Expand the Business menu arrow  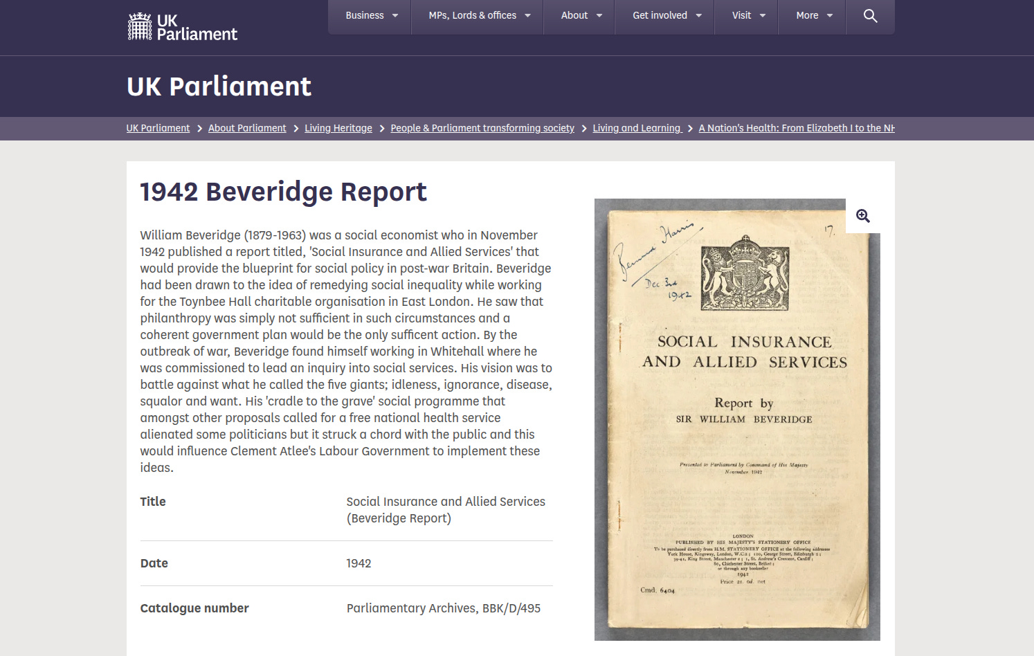click(395, 16)
